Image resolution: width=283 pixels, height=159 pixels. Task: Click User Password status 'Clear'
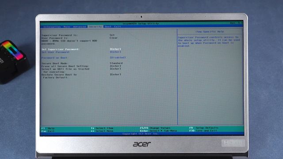(114, 38)
